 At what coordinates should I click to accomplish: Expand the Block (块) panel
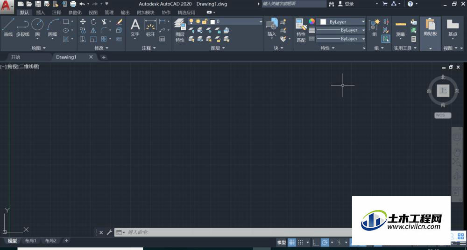point(278,48)
